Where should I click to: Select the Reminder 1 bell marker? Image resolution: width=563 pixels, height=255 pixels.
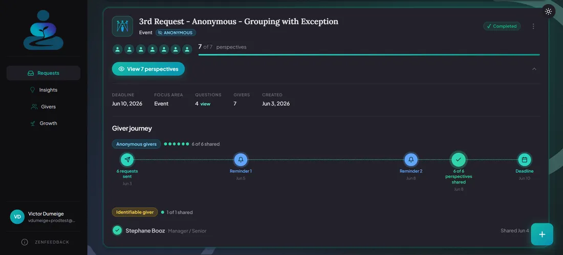pyautogui.click(x=241, y=159)
